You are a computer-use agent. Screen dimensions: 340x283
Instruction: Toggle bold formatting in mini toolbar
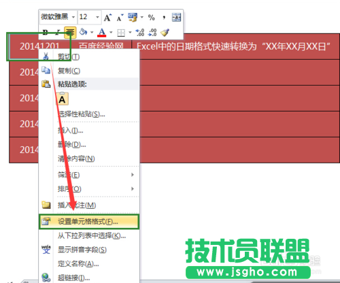click(x=46, y=33)
